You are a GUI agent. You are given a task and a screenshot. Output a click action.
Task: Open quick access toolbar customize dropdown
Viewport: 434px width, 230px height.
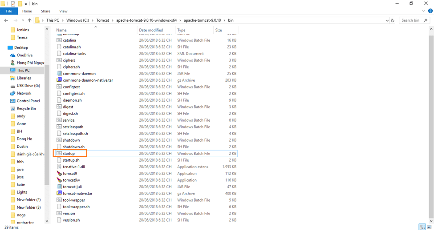(x=26, y=4)
